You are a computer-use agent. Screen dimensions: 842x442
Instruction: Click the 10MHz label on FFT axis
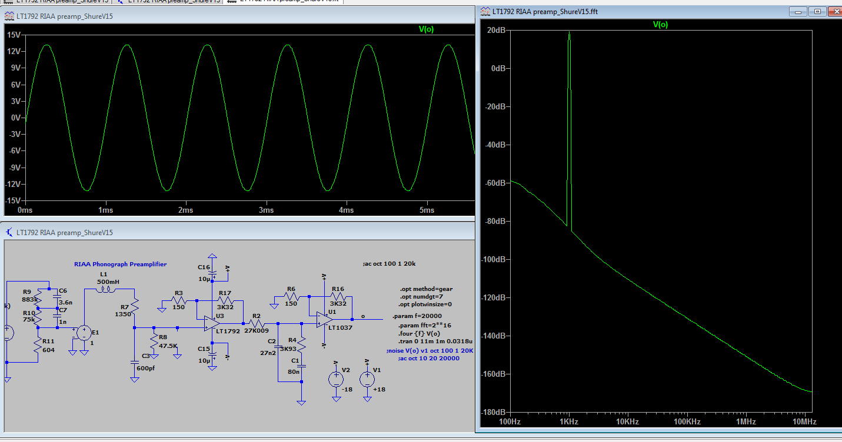tap(803, 421)
